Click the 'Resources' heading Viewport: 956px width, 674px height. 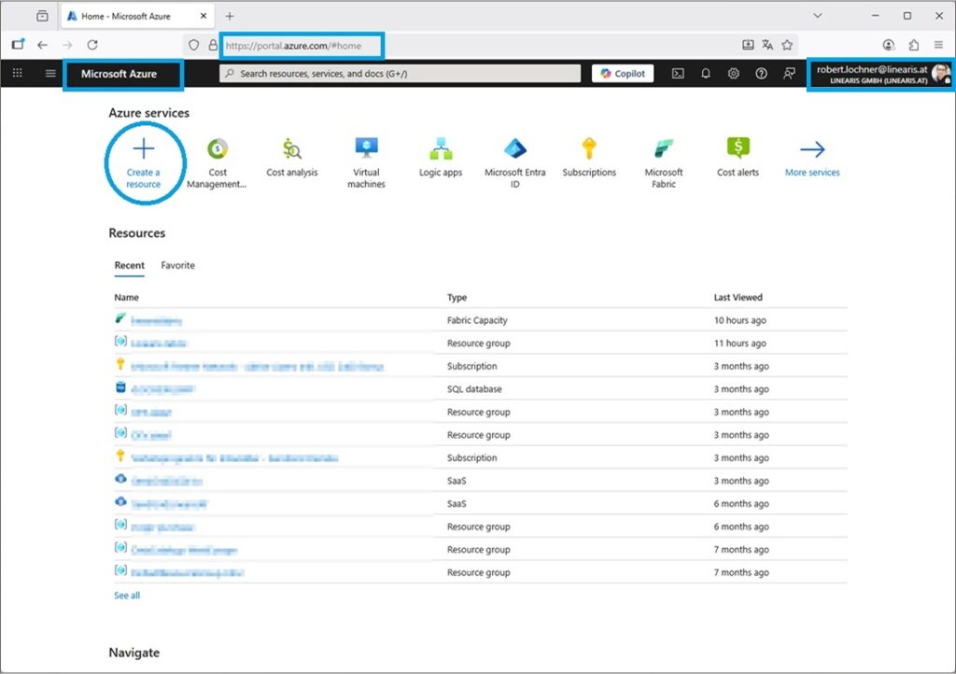point(136,232)
